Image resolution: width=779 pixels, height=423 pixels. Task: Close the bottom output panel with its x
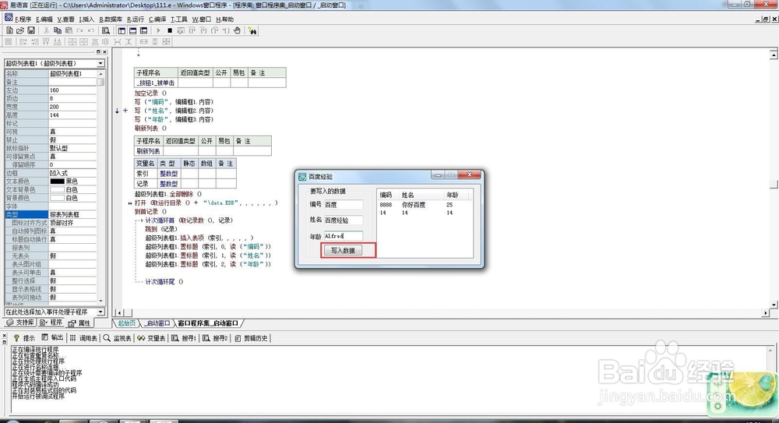4,337
